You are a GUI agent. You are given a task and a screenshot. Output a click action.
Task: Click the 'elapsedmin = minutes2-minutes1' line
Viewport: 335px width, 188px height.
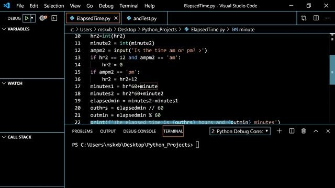pyautogui.click(x=134, y=101)
